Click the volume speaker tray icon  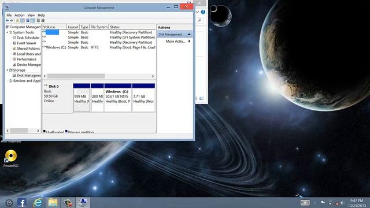[342, 203]
